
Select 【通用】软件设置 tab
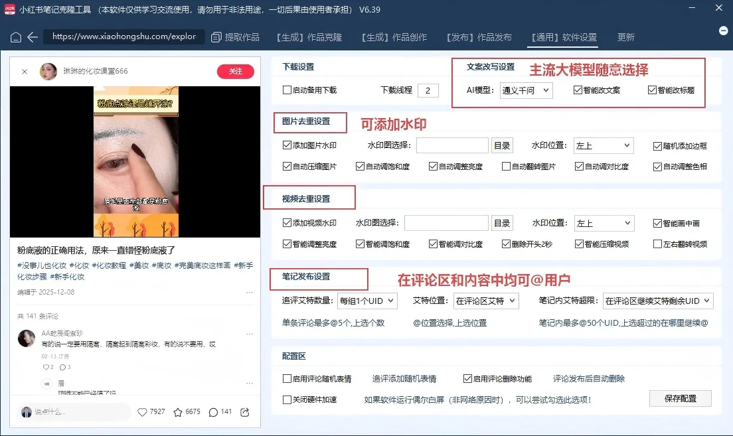coord(564,37)
